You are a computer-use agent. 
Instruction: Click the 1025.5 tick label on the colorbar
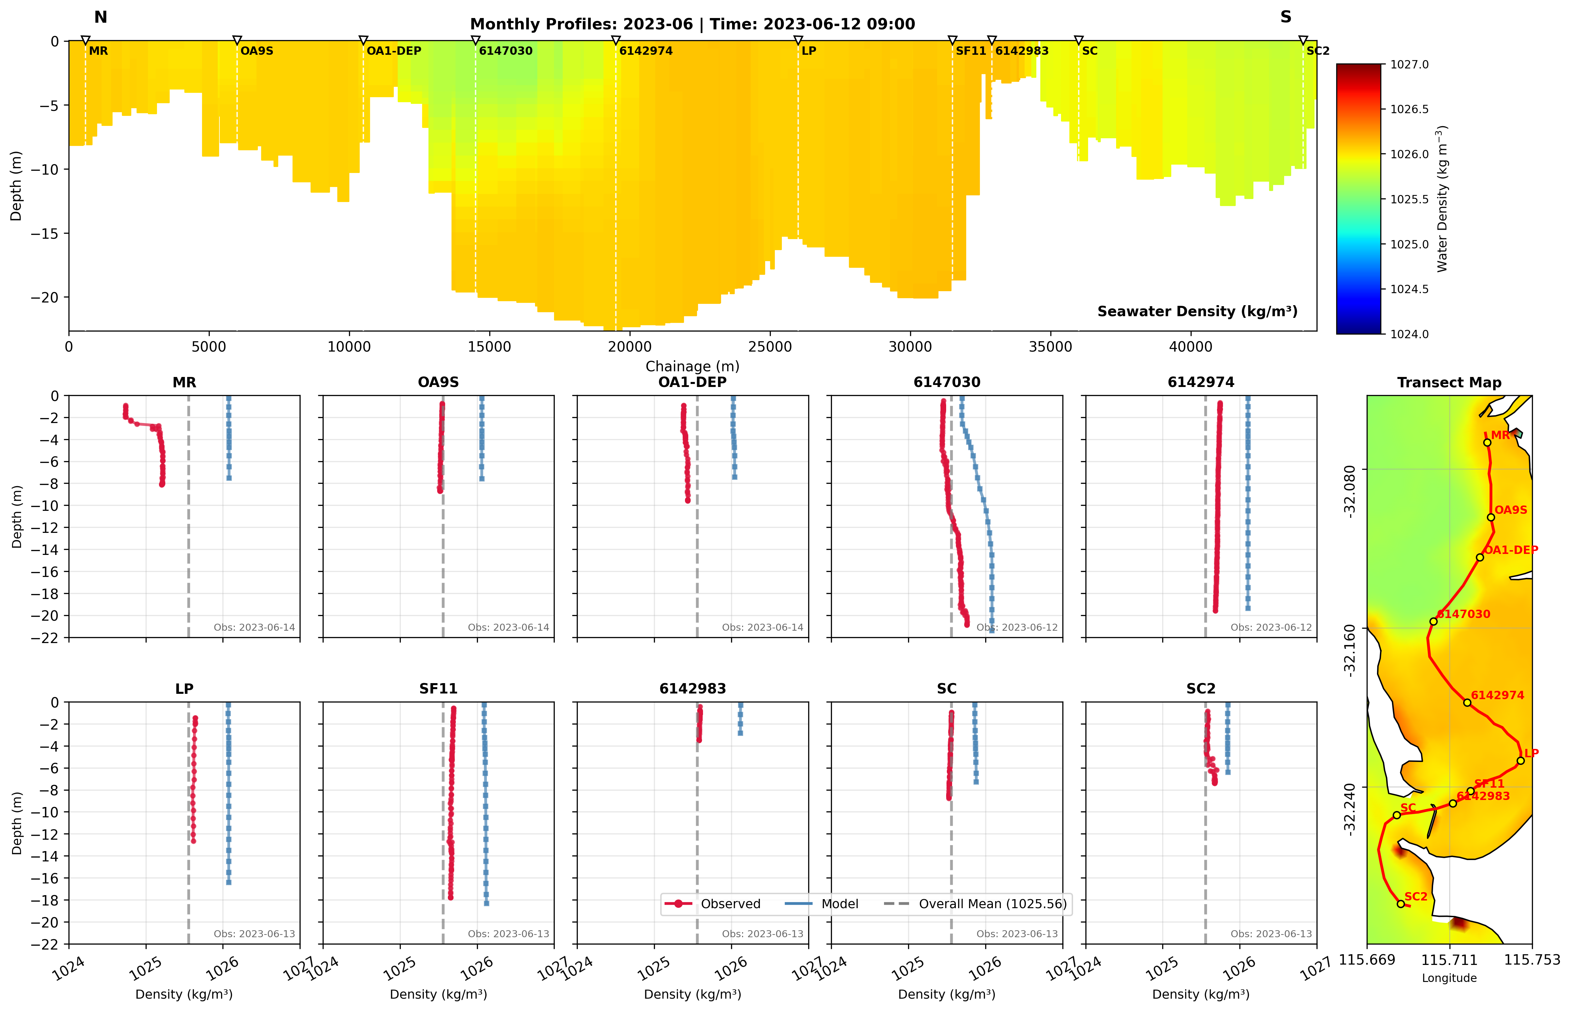(x=1409, y=200)
